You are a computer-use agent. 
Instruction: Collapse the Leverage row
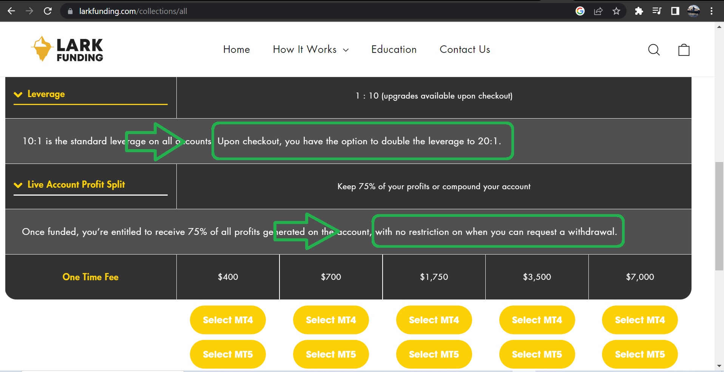coord(39,94)
